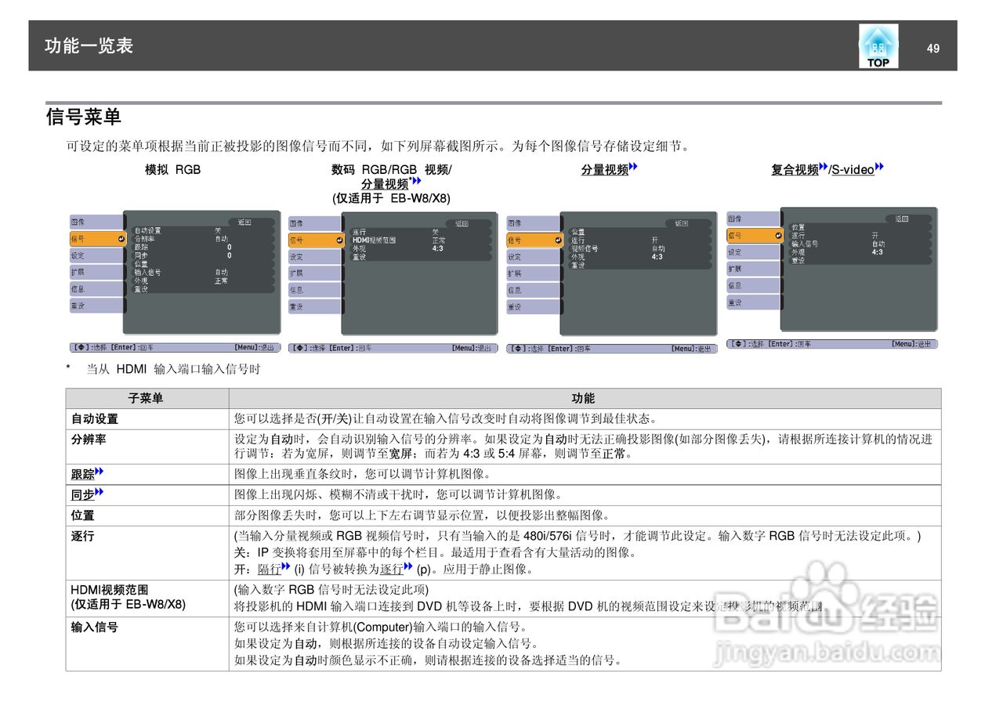
Task: Choose 位置 item in 分量视频 menu screenshot
Action: click(x=578, y=232)
